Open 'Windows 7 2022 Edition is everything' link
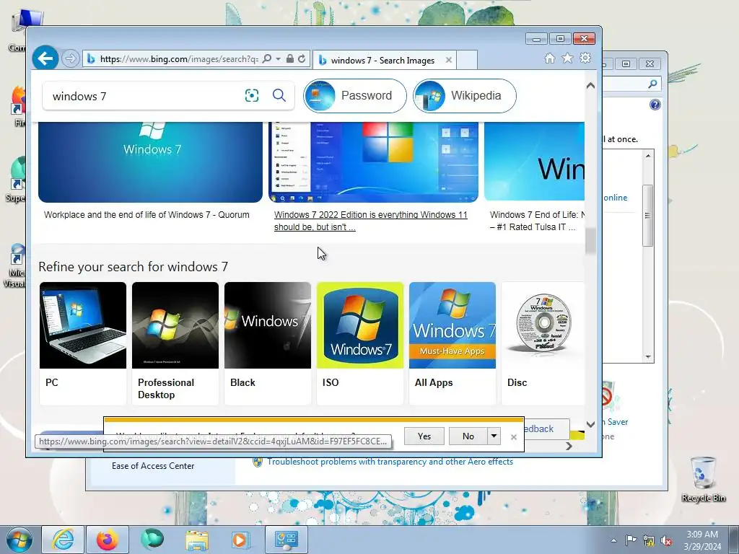This screenshot has height=554, width=739. (370, 221)
